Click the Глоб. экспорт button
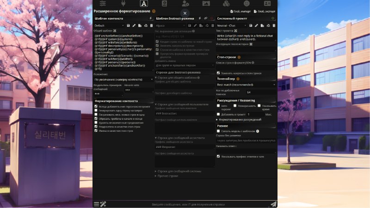The width and height of the screenshot is (370, 208). point(265,11)
